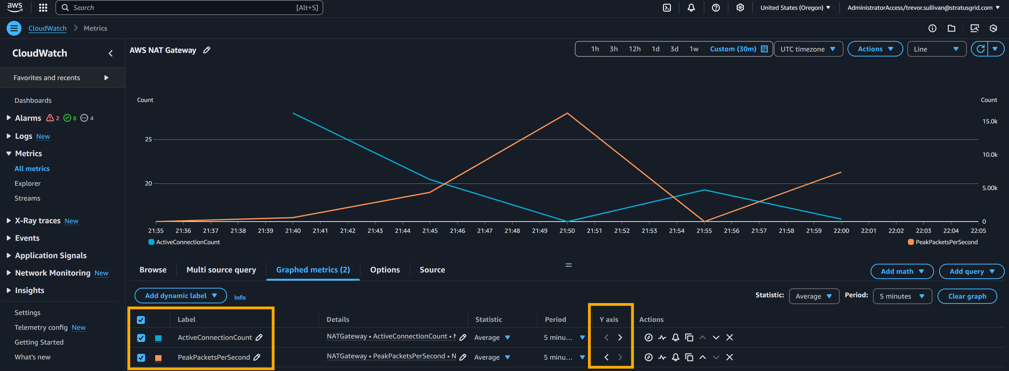Viewport: 1009px width, 371px height.
Task: Open the custom time range calendar icon
Action: [x=764, y=49]
